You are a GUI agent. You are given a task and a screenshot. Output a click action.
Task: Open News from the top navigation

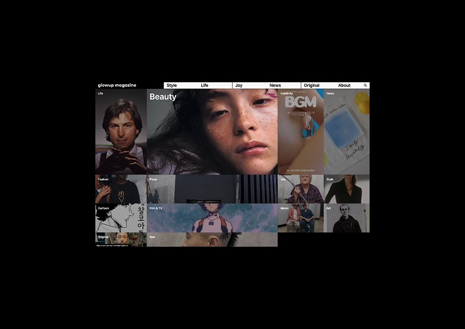[275, 86]
